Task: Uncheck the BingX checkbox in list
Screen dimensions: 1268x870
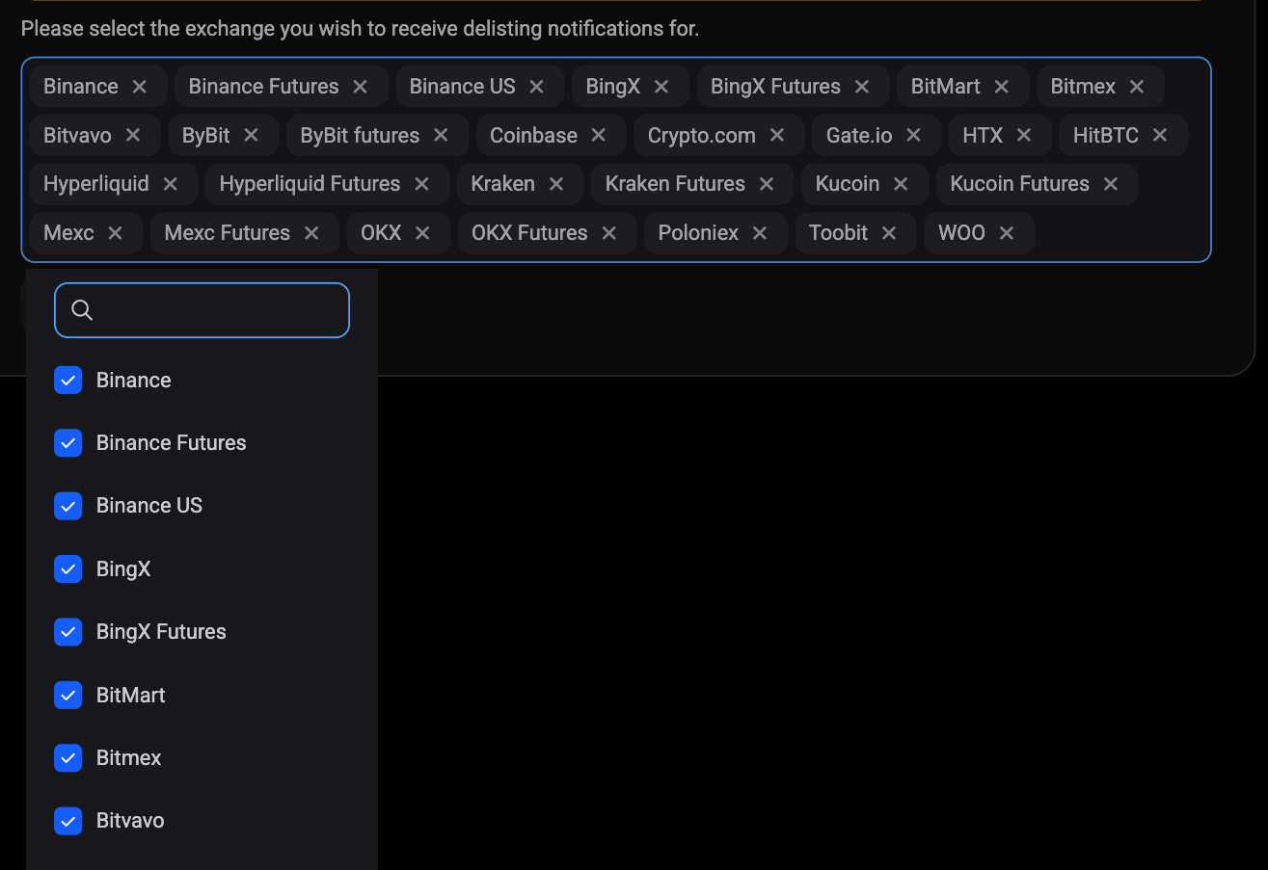Action: [x=68, y=569]
